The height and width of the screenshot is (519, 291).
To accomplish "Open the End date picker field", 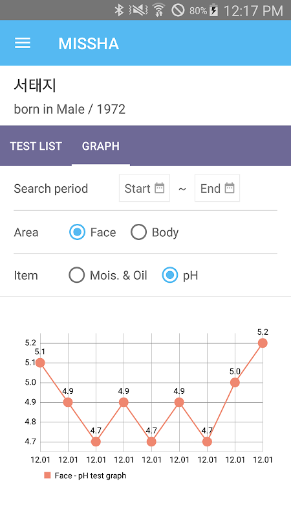I will click(217, 188).
